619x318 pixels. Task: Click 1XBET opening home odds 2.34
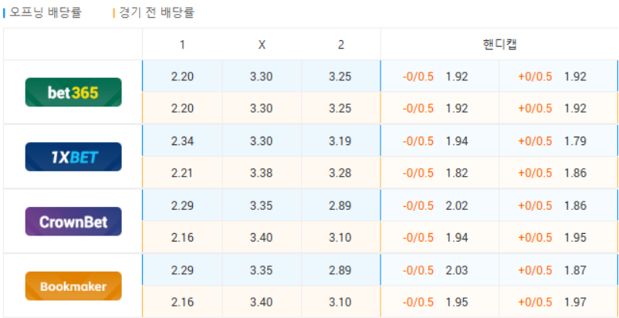pyautogui.click(x=182, y=141)
